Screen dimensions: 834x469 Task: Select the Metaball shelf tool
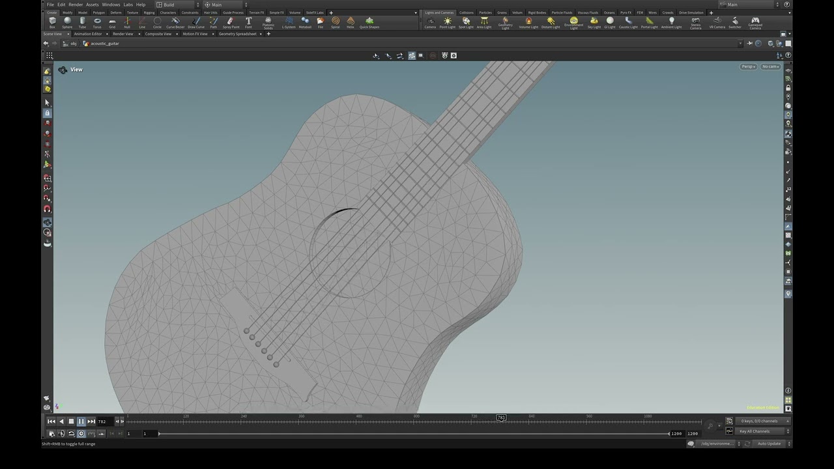pos(305,23)
